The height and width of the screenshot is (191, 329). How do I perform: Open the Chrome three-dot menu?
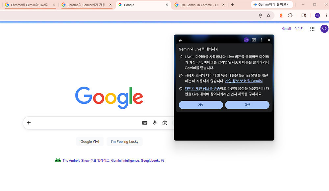coord(326,15)
